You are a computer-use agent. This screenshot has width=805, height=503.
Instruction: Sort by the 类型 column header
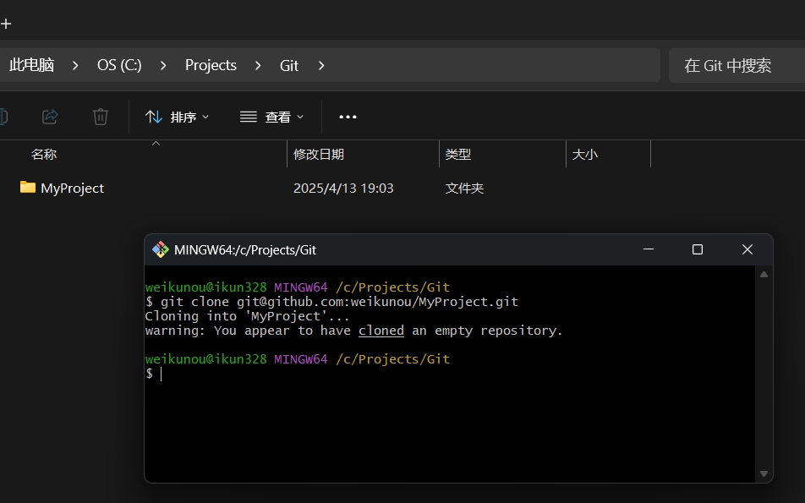[x=458, y=155]
